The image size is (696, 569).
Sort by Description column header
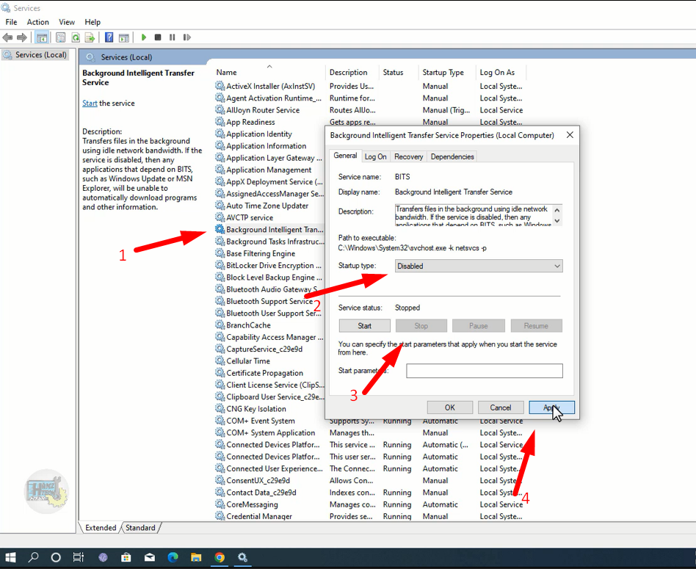pos(352,72)
